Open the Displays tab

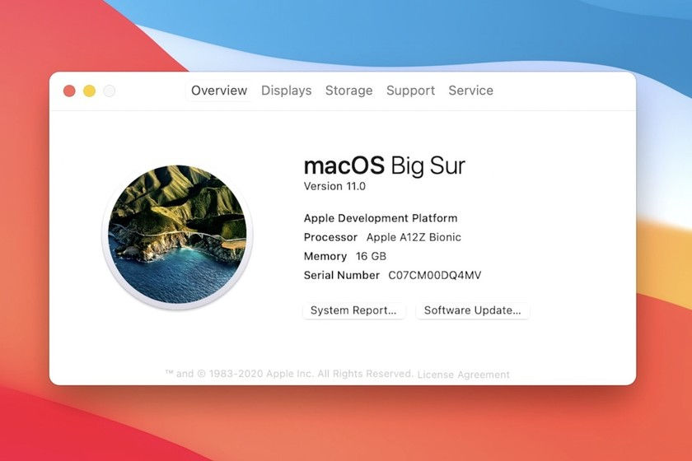(x=287, y=91)
